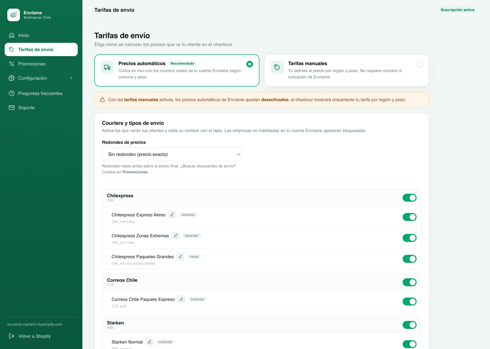This screenshot has width=490, height=349.
Task: Click the Recomendado badge
Action: (182, 63)
